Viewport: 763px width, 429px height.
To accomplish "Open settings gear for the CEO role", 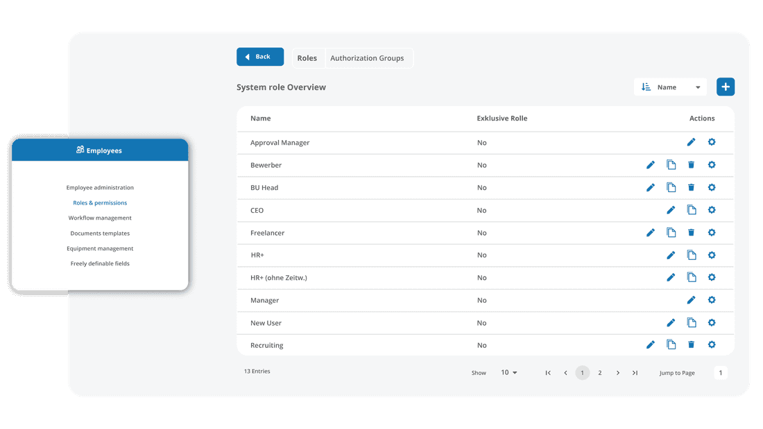I will tap(712, 210).
